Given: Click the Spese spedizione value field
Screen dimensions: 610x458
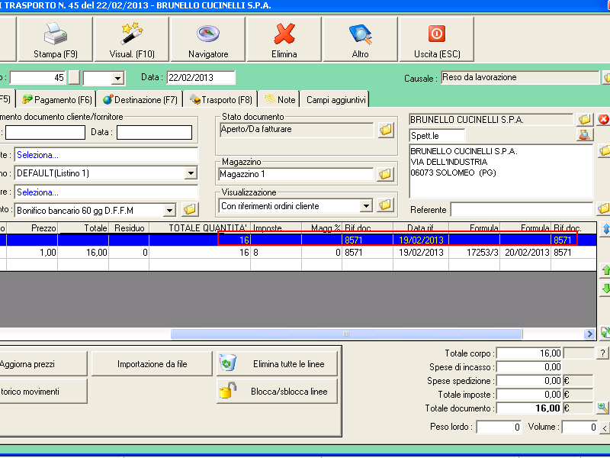Looking at the screenshot, I should click(529, 380).
